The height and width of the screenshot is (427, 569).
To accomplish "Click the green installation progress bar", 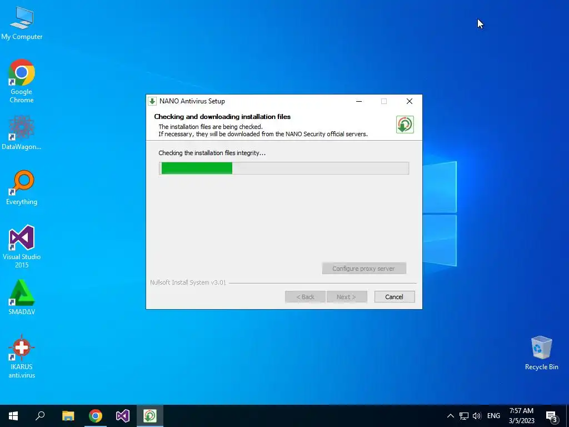I will 284,168.
